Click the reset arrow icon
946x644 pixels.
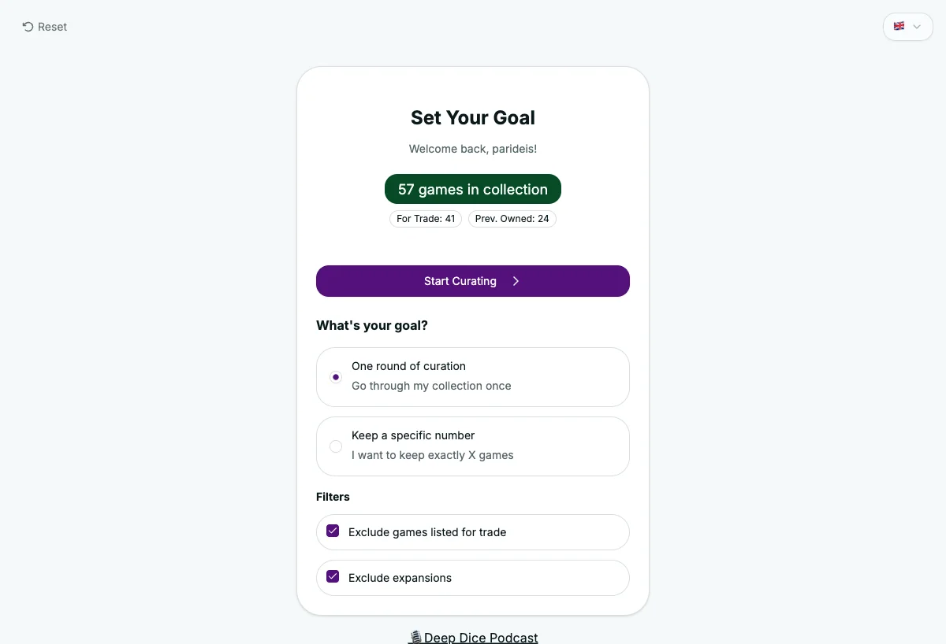26,26
